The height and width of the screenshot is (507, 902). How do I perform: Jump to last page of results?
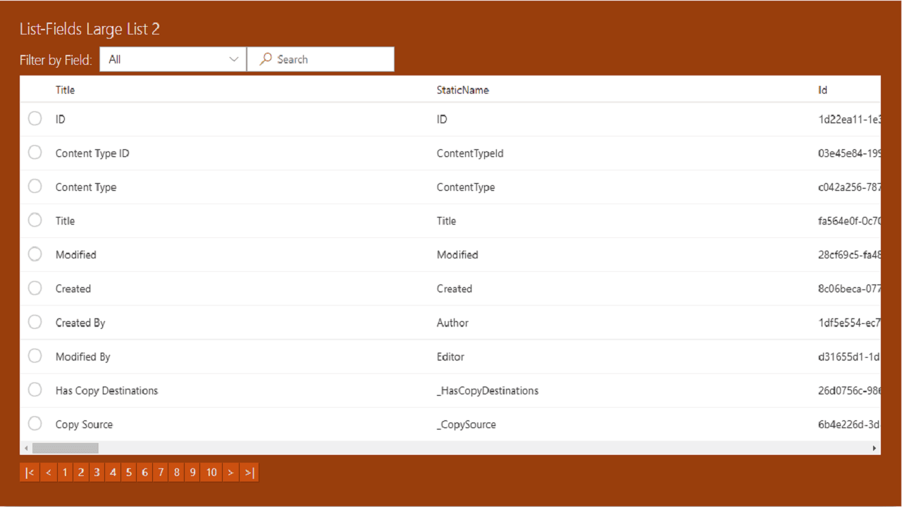tap(249, 472)
